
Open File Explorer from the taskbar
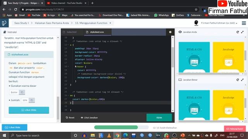point(93,136)
